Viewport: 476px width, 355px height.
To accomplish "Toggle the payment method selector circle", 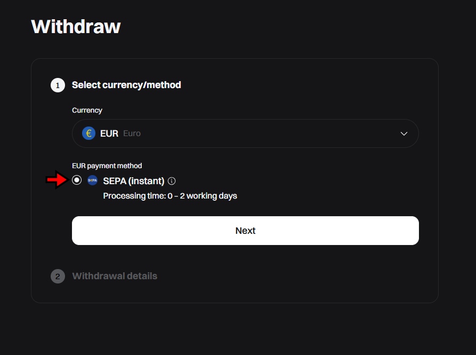I will pyautogui.click(x=76, y=180).
